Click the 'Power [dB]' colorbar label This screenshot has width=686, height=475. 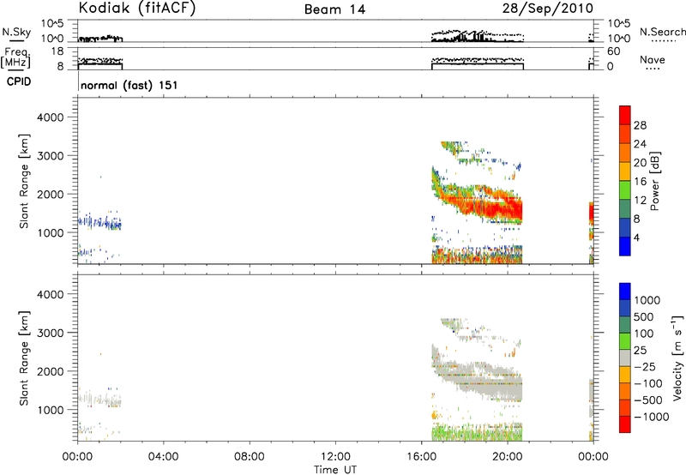[x=654, y=181]
